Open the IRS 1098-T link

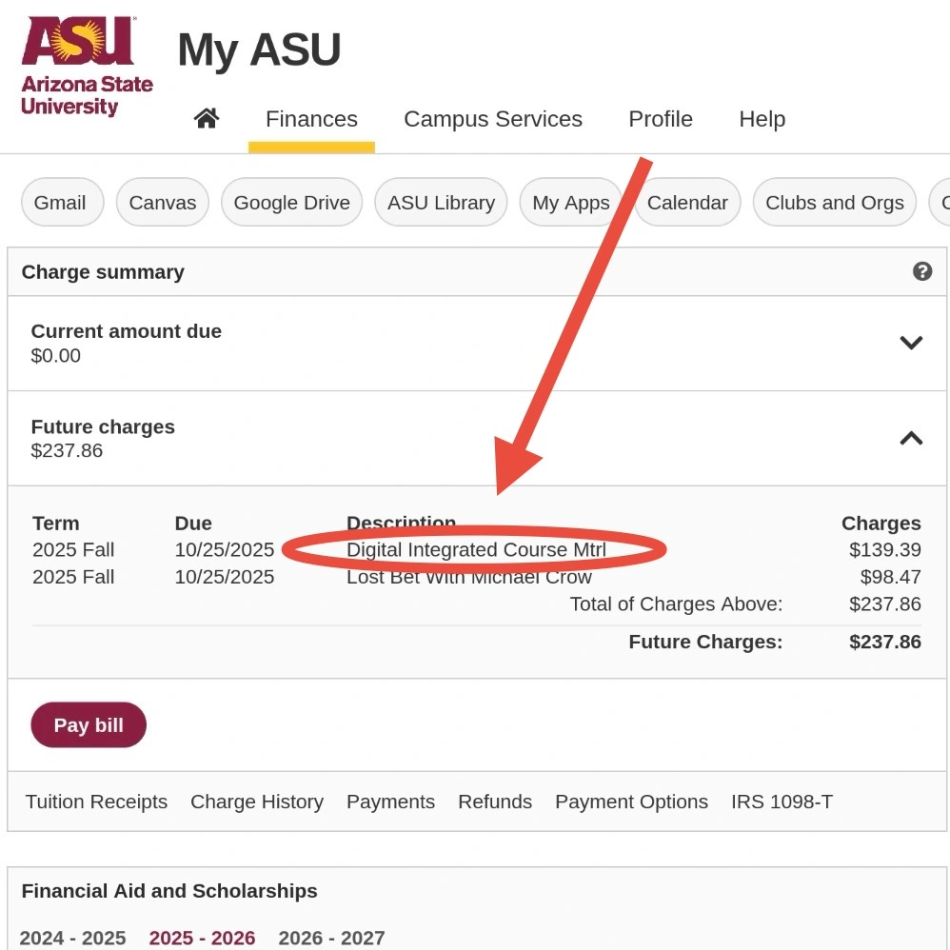click(782, 802)
